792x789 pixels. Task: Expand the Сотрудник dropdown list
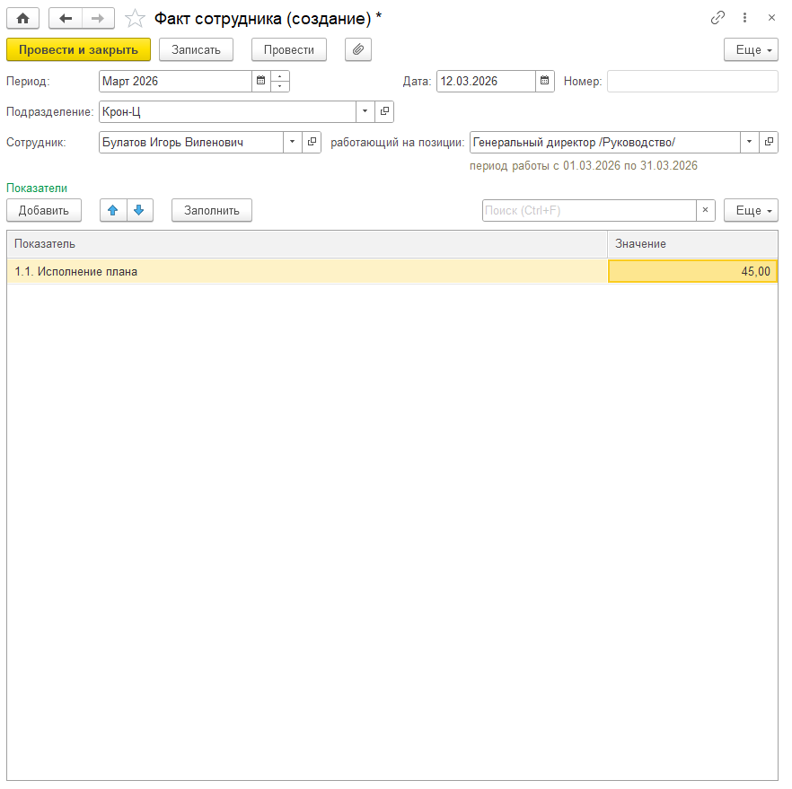(x=293, y=142)
